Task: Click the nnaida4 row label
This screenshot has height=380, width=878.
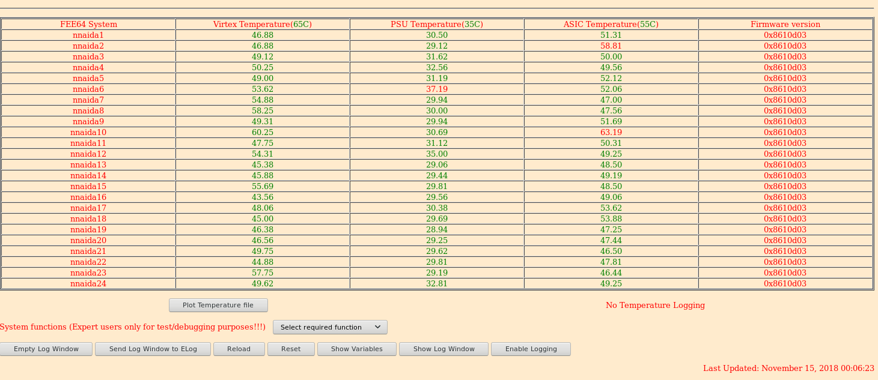Action: pos(88,68)
